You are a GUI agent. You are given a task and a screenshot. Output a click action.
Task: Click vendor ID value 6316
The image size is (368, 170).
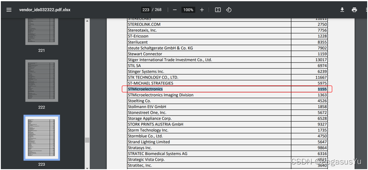[322, 154]
